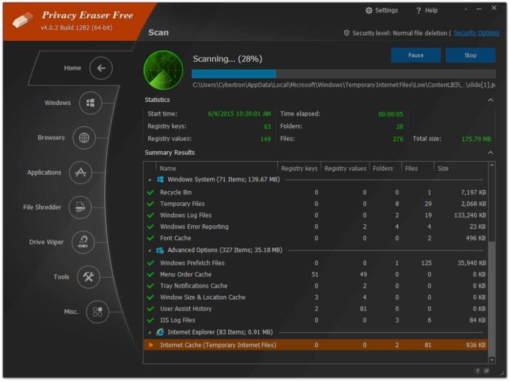This screenshot has width=510, height=382.
Task: Toggle the Windows Prefetch Files checkmark
Action: [x=150, y=263]
